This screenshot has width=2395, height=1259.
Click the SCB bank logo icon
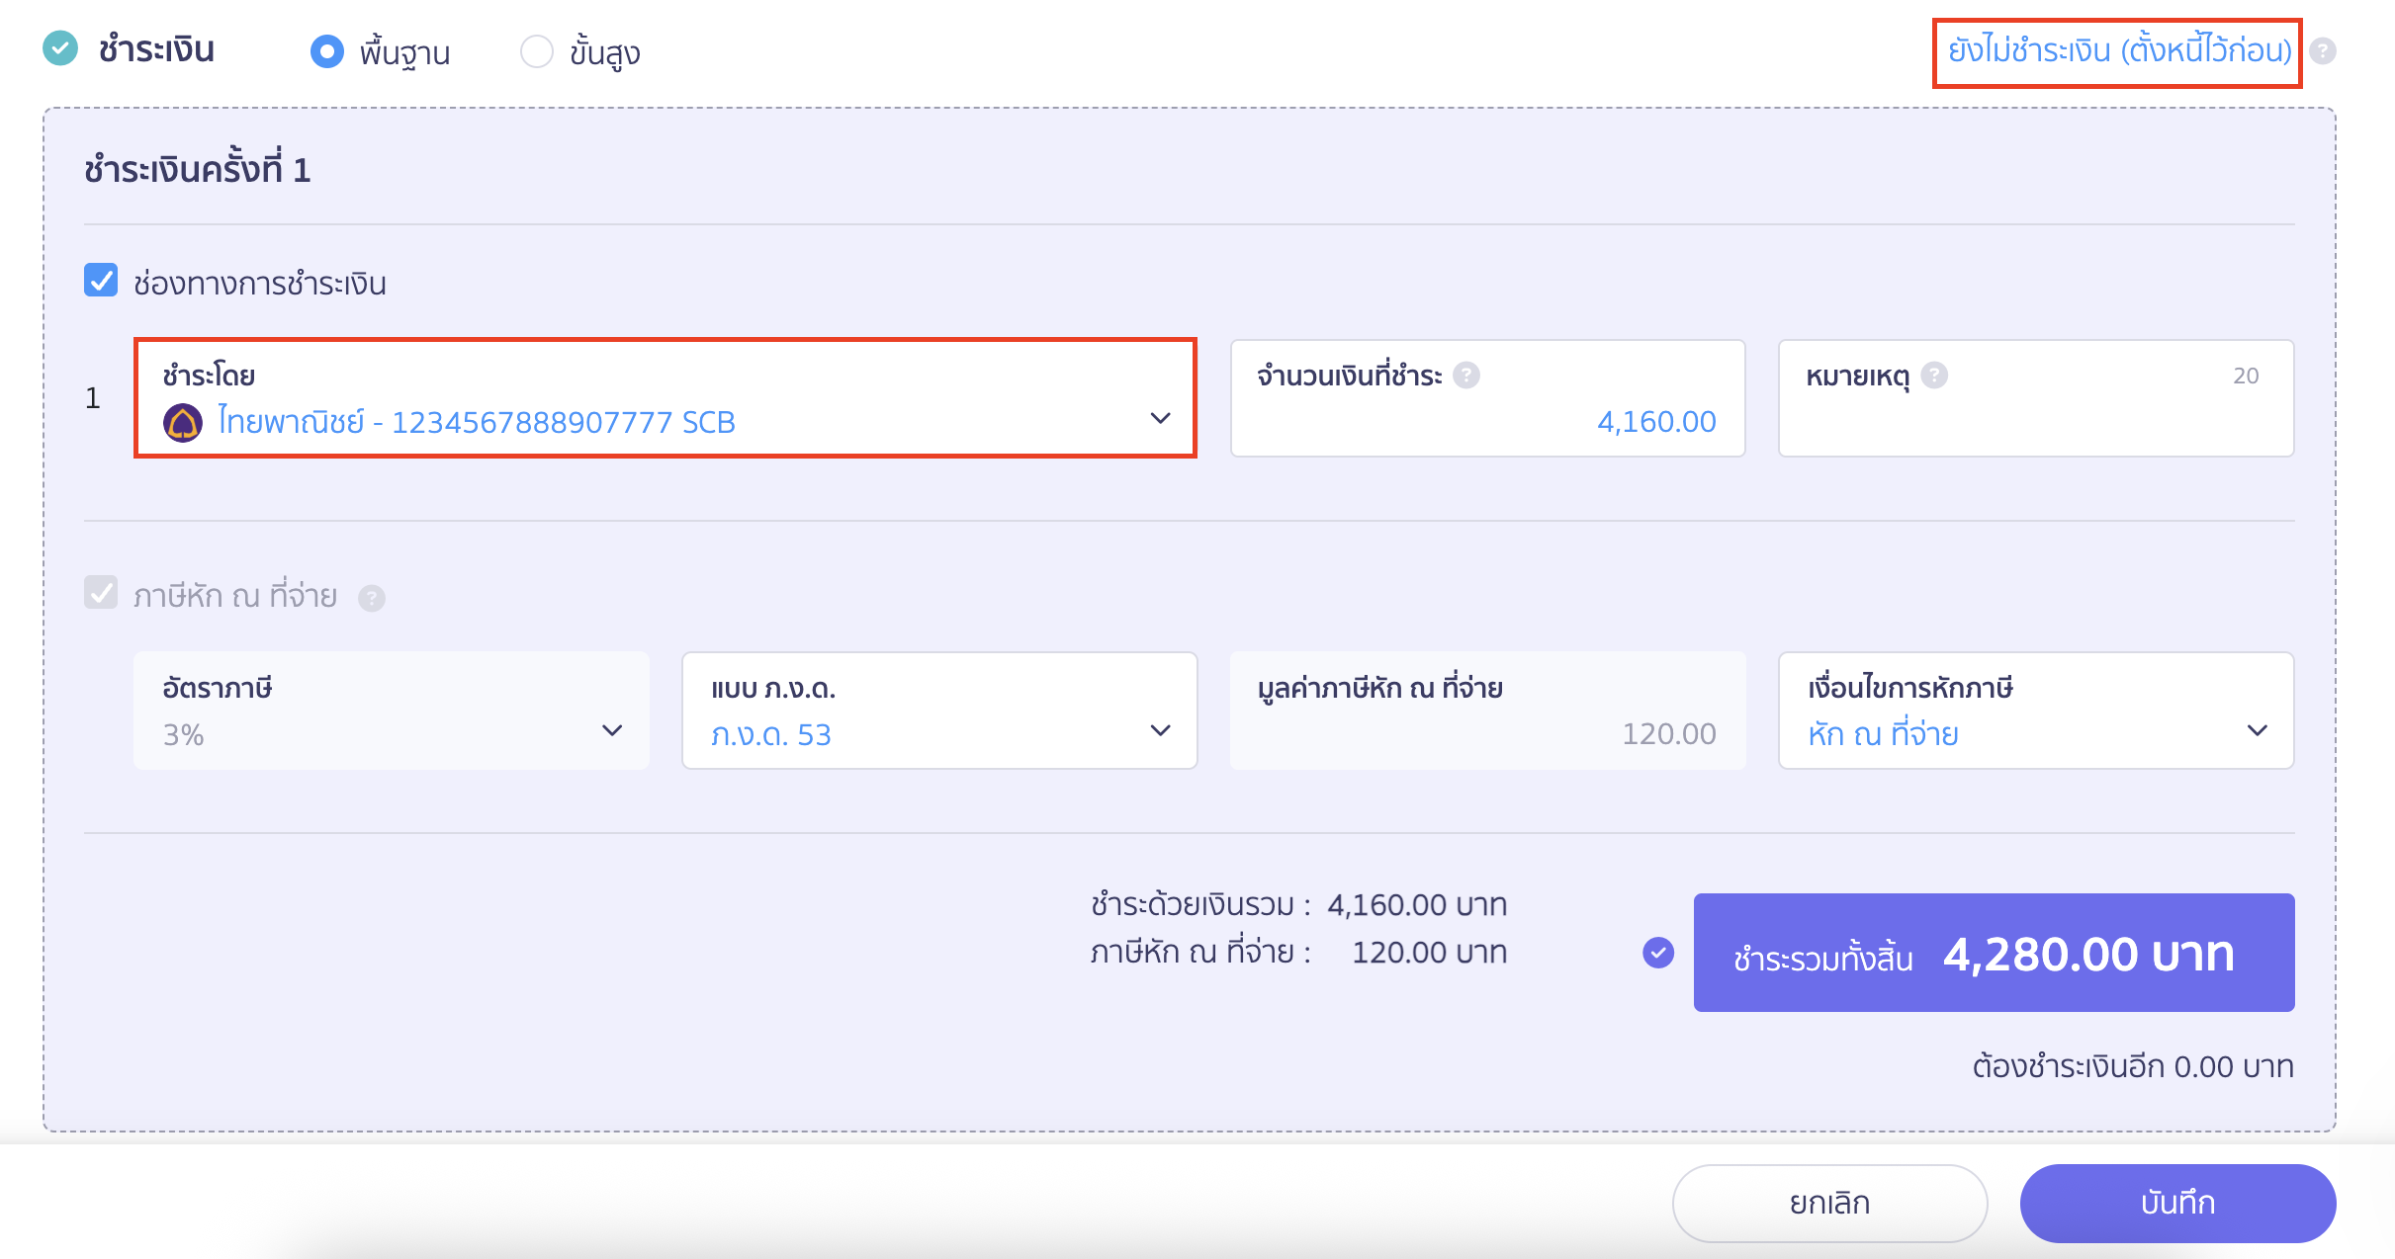coord(183,423)
